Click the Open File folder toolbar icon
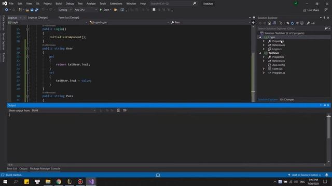The height and width of the screenshot is (186, 332). (27, 10)
